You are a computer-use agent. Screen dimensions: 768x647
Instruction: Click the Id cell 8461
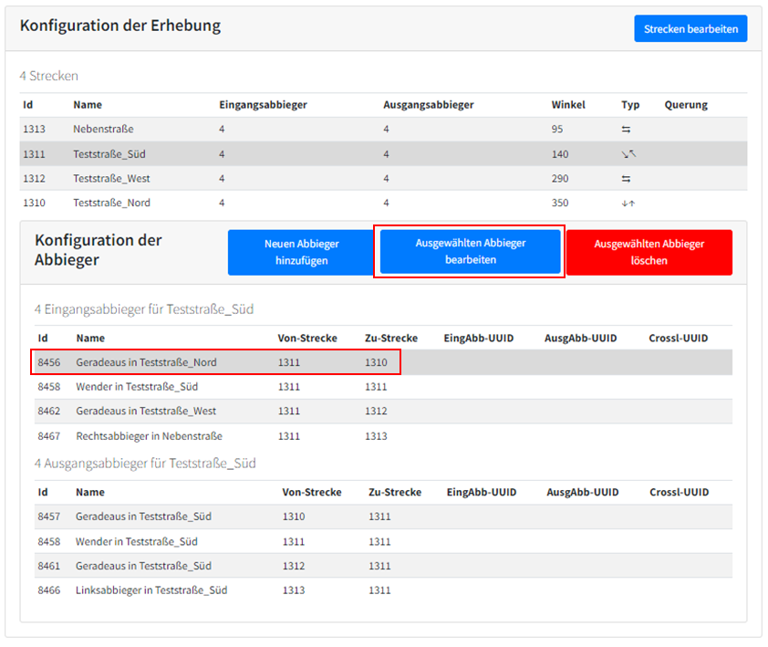[49, 566]
